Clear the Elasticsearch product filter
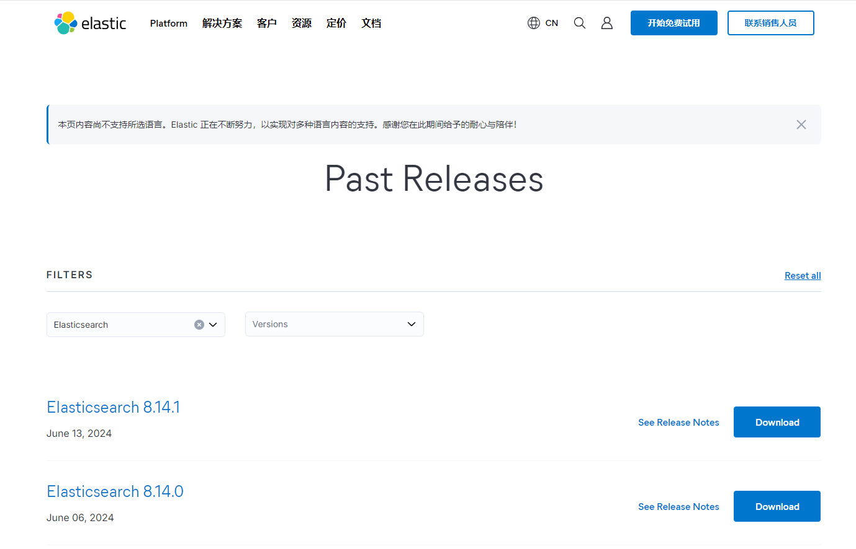 (x=199, y=325)
